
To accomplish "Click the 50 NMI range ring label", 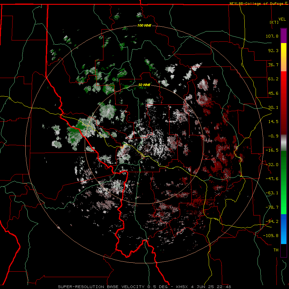I will (144, 85).
